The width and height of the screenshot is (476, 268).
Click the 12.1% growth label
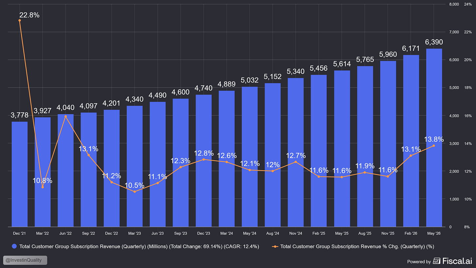[x=250, y=164]
